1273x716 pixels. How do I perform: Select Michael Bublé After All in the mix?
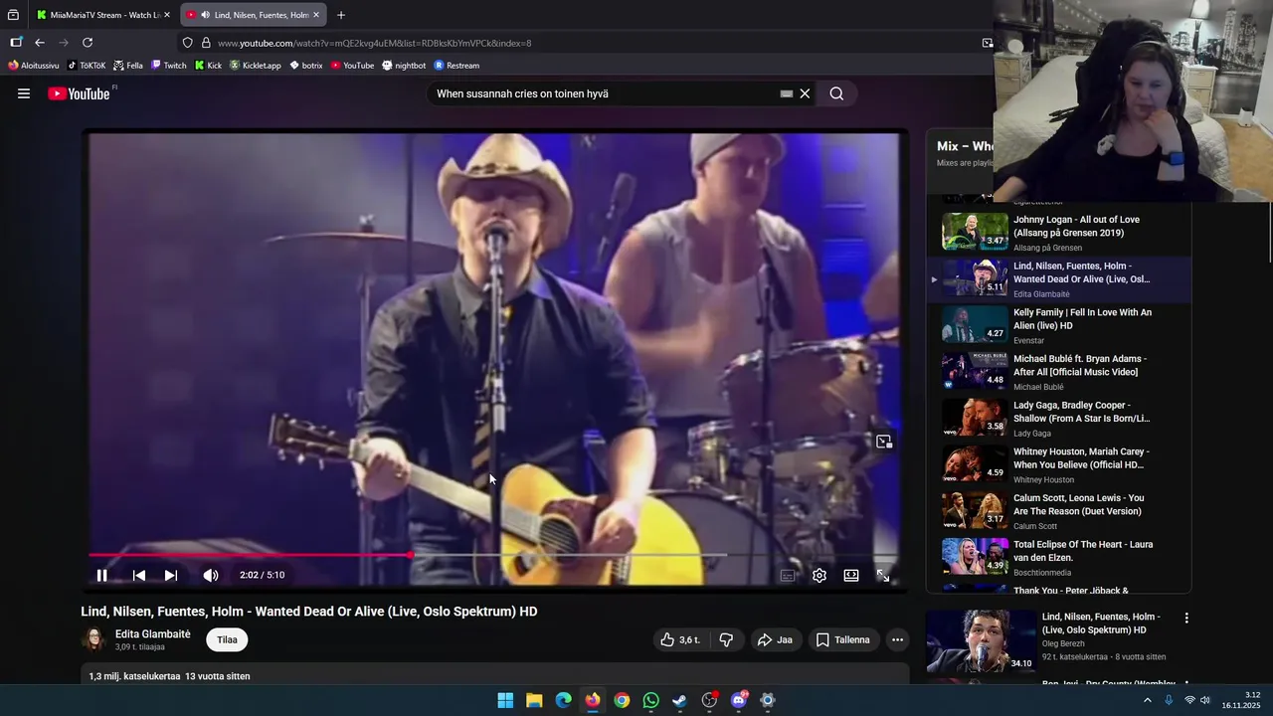click(1058, 372)
